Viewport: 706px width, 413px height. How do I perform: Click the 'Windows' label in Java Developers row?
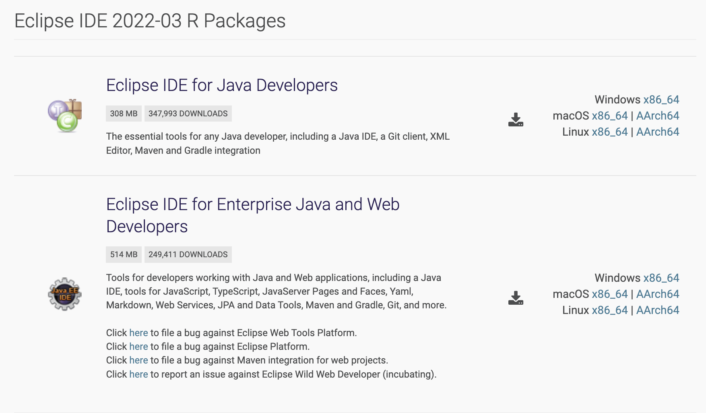click(617, 99)
